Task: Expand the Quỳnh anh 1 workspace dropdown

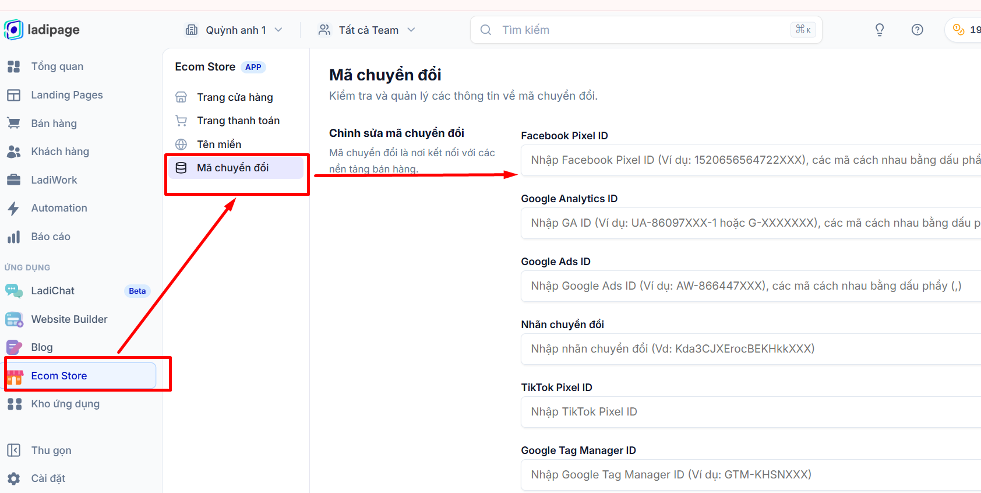Action: coord(278,30)
